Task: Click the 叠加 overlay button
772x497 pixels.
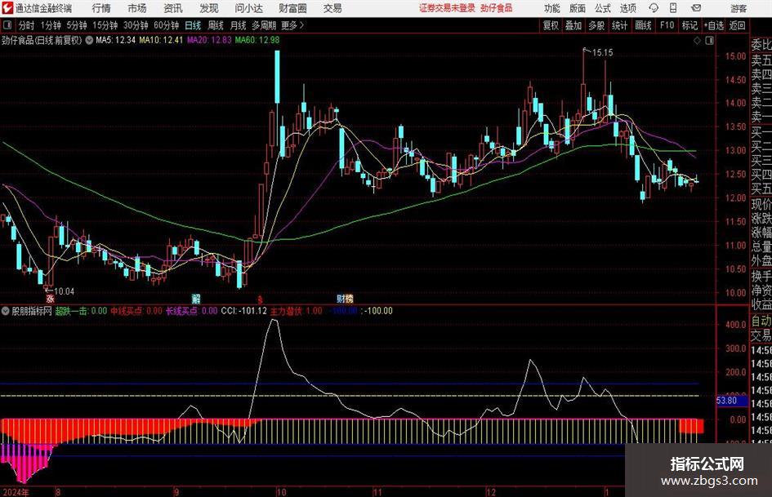Action: click(x=573, y=25)
